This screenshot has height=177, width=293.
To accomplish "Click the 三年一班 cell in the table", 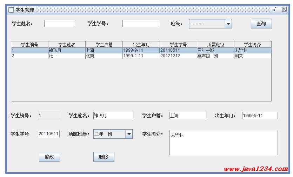I will tap(215, 50).
